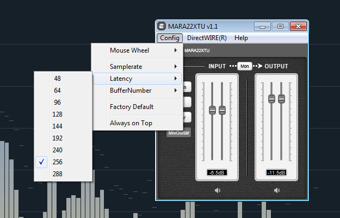Click the INPUT section label
The height and width of the screenshot is (218, 340).
tap(217, 66)
